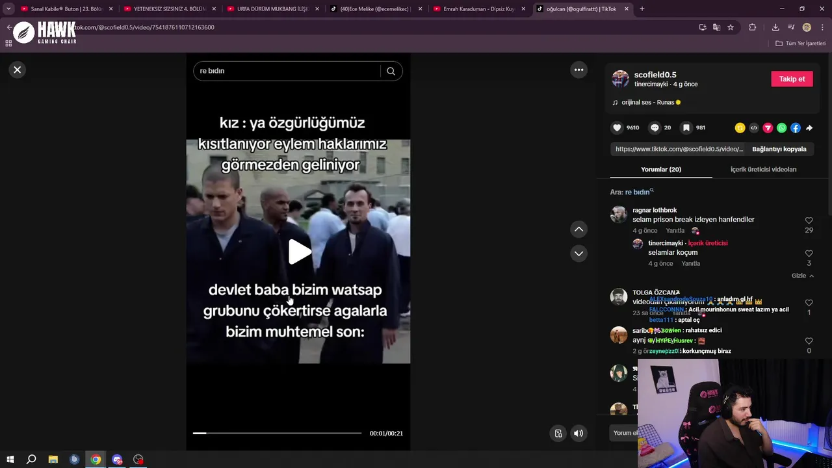The height and width of the screenshot is (468, 832).
Task: Like ragnar lothbrok's comment
Action: point(809,221)
